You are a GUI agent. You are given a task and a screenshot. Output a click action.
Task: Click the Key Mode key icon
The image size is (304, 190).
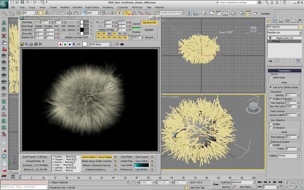[x=216, y=184]
